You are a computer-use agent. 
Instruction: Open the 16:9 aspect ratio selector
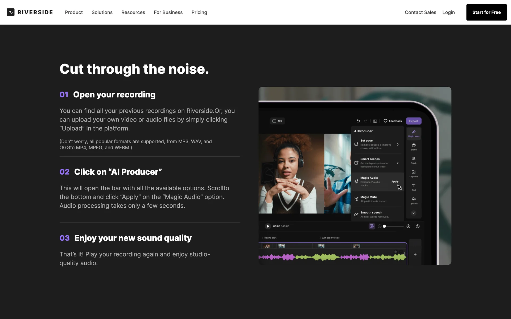click(277, 121)
